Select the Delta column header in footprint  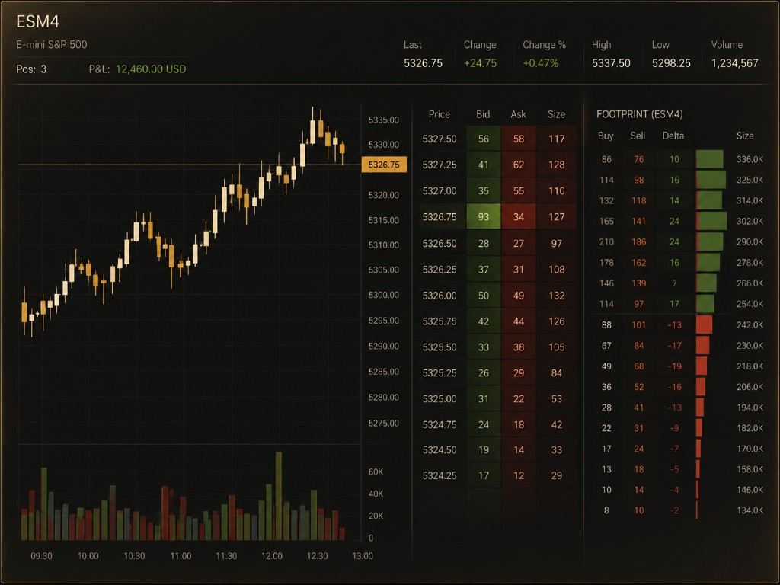pos(673,136)
